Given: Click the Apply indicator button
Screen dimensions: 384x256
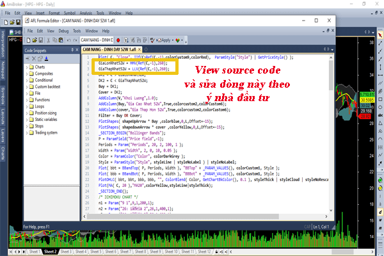Looking at the screenshot, I should (164, 40).
